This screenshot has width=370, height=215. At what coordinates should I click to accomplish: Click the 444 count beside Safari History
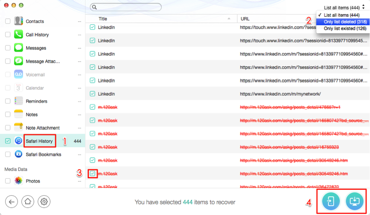(77, 141)
